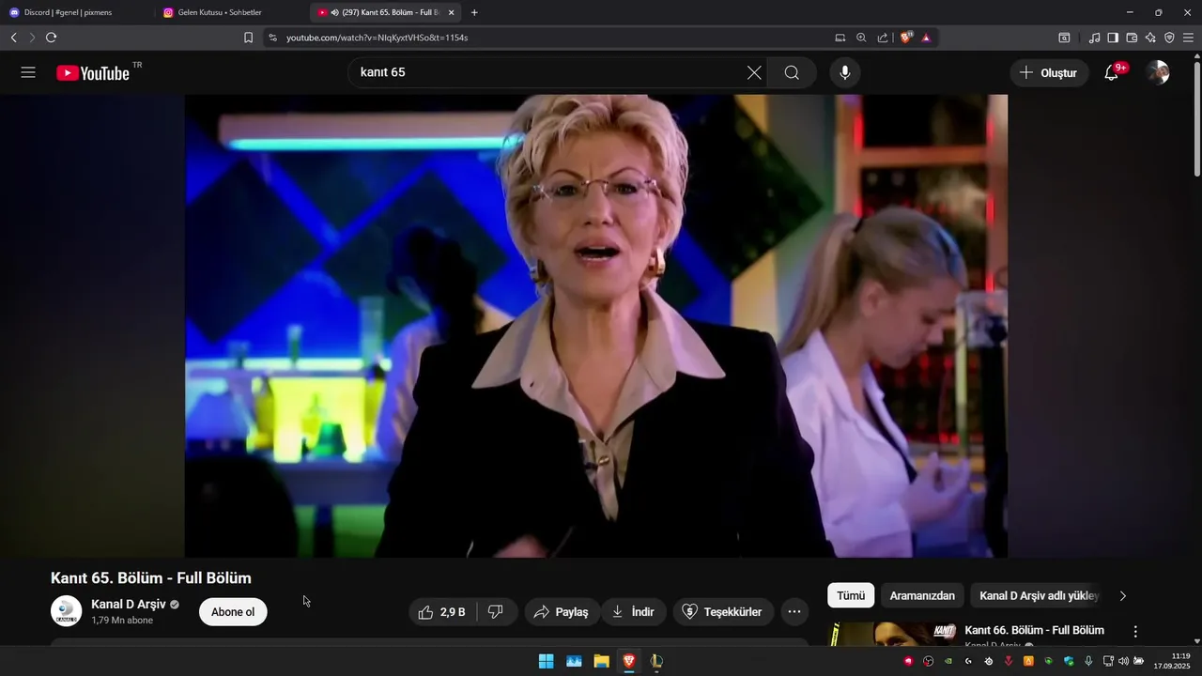Viewport: 1202px width, 676px height.
Task: Go back with the browser back arrow
Action: [13, 38]
